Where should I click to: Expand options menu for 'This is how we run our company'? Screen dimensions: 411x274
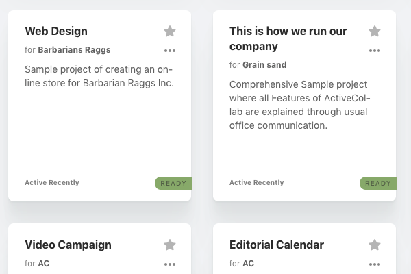point(375,51)
